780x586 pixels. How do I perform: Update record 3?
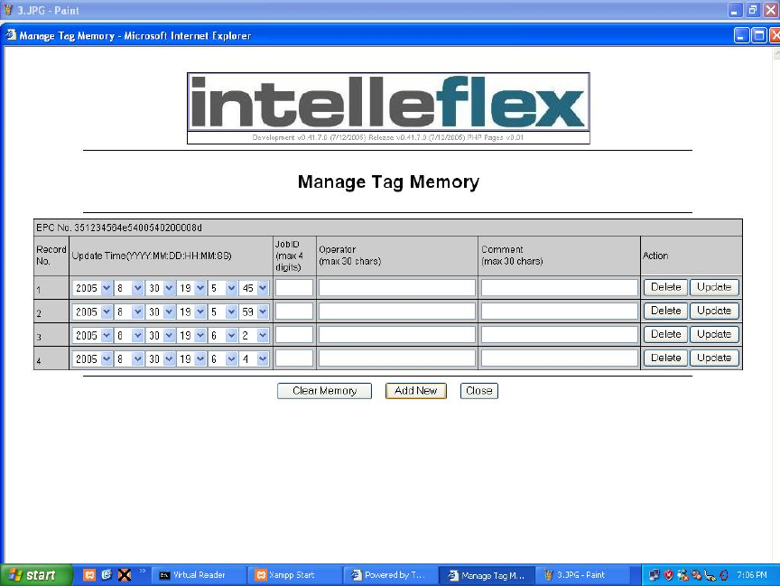714,334
